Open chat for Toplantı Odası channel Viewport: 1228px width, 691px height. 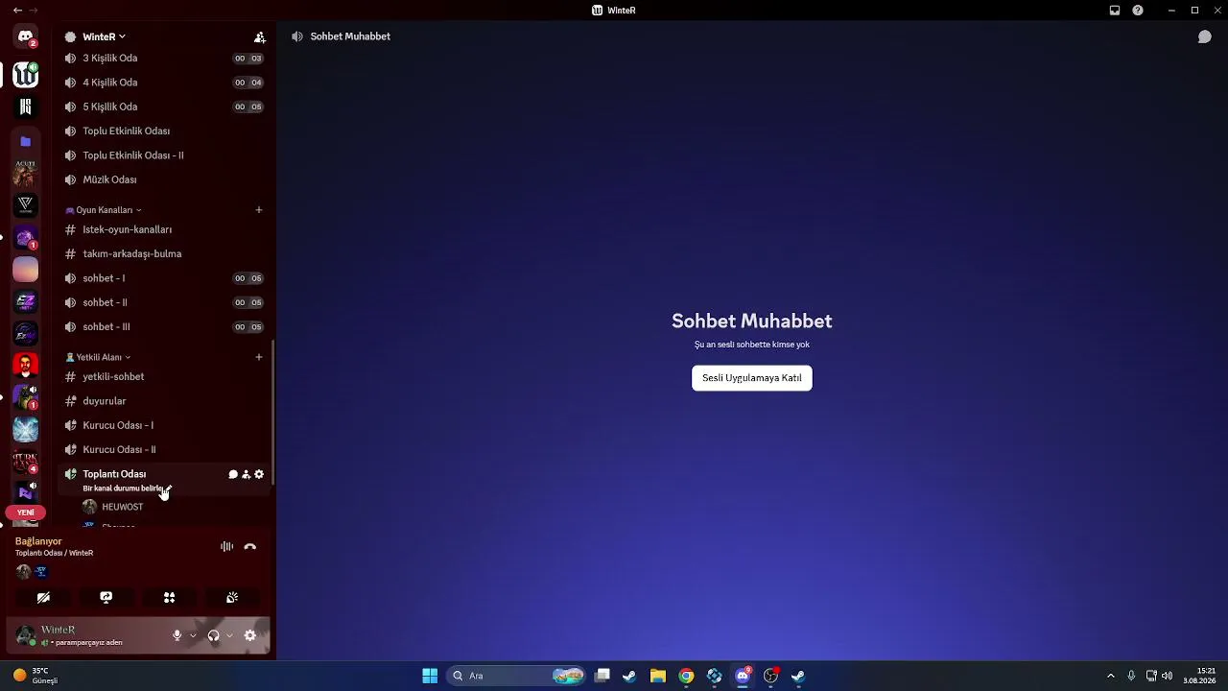[x=233, y=474]
